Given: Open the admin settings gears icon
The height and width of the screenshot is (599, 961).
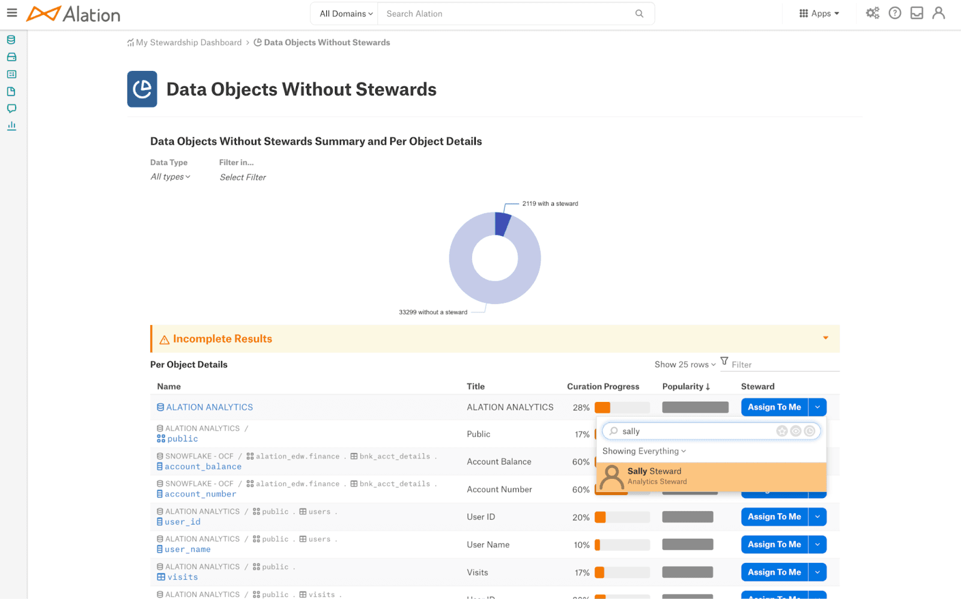Looking at the screenshot, I should (872, 13).
